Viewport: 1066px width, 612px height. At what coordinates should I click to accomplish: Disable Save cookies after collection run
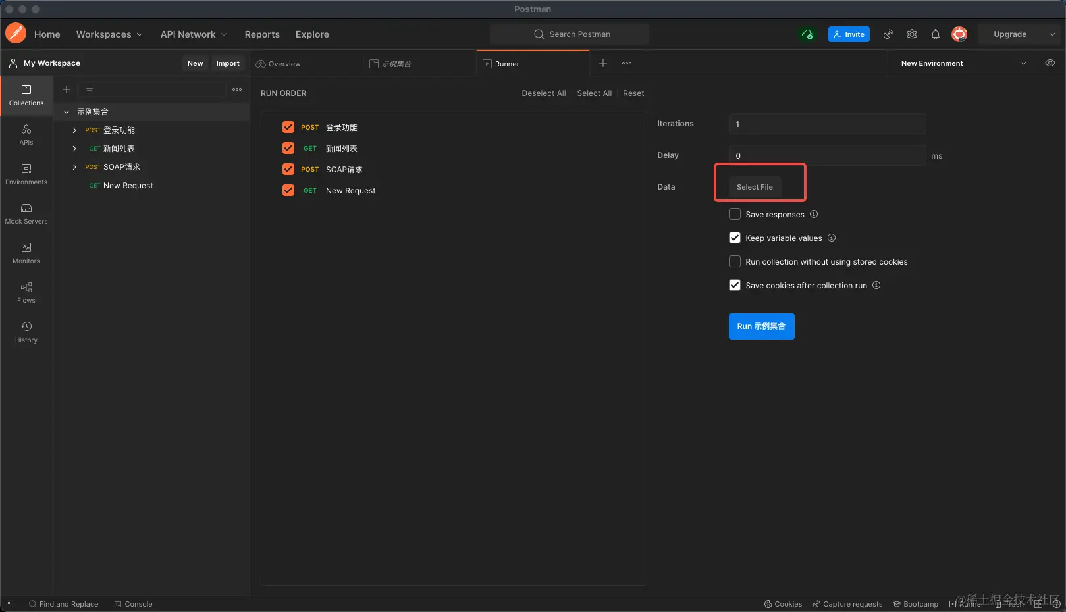735,285
